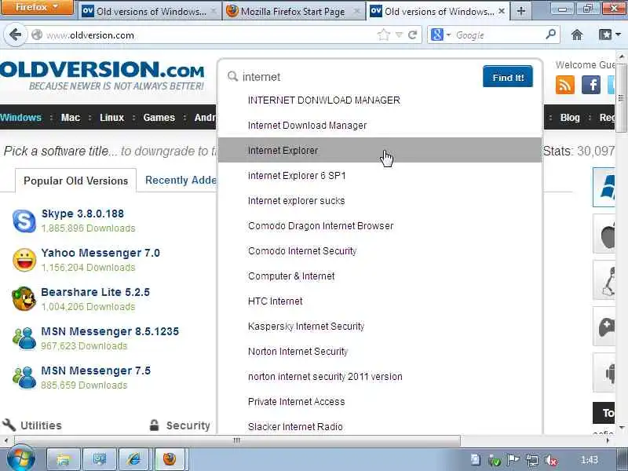
Task: Click the browser back arrow button
Action: pyautogui.click(x=15, y=35)
